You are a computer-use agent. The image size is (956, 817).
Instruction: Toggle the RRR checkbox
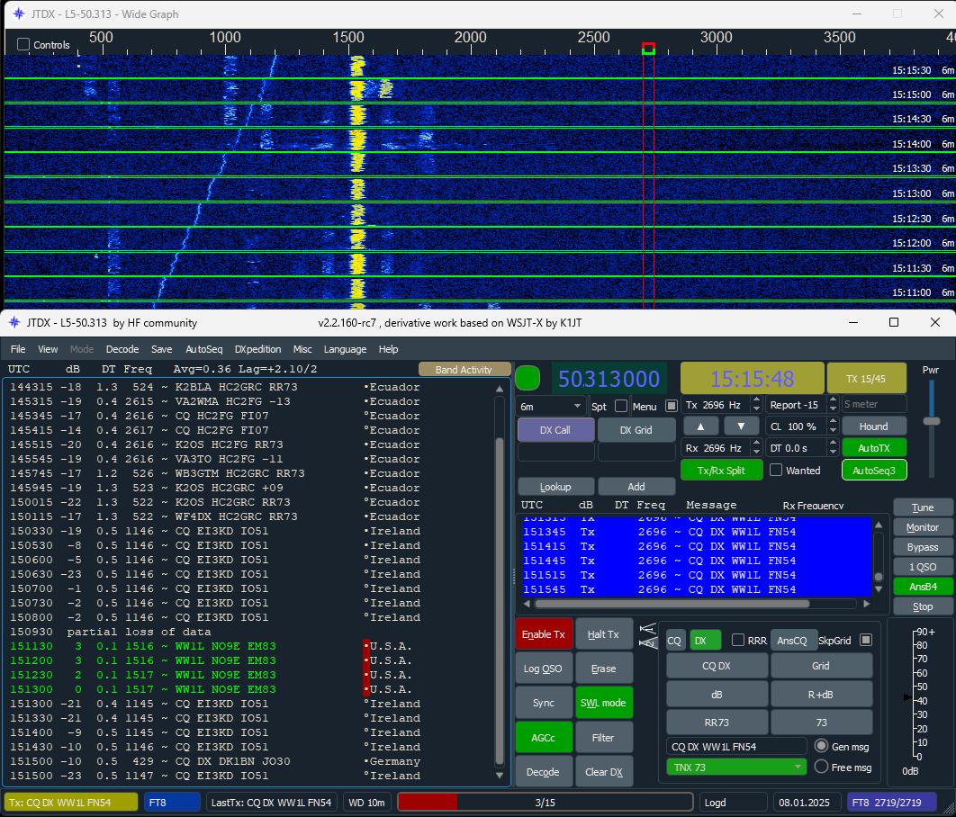738,640
